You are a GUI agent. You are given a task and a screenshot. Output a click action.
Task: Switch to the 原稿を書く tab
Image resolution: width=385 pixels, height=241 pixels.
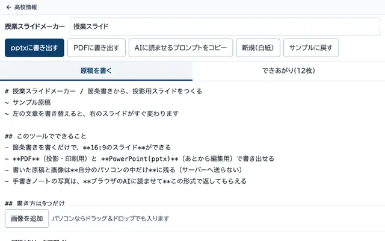click(96, 71)
